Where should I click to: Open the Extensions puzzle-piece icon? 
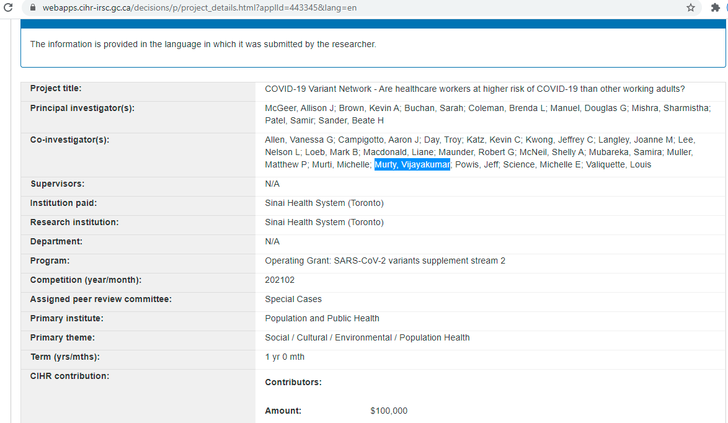715,7
